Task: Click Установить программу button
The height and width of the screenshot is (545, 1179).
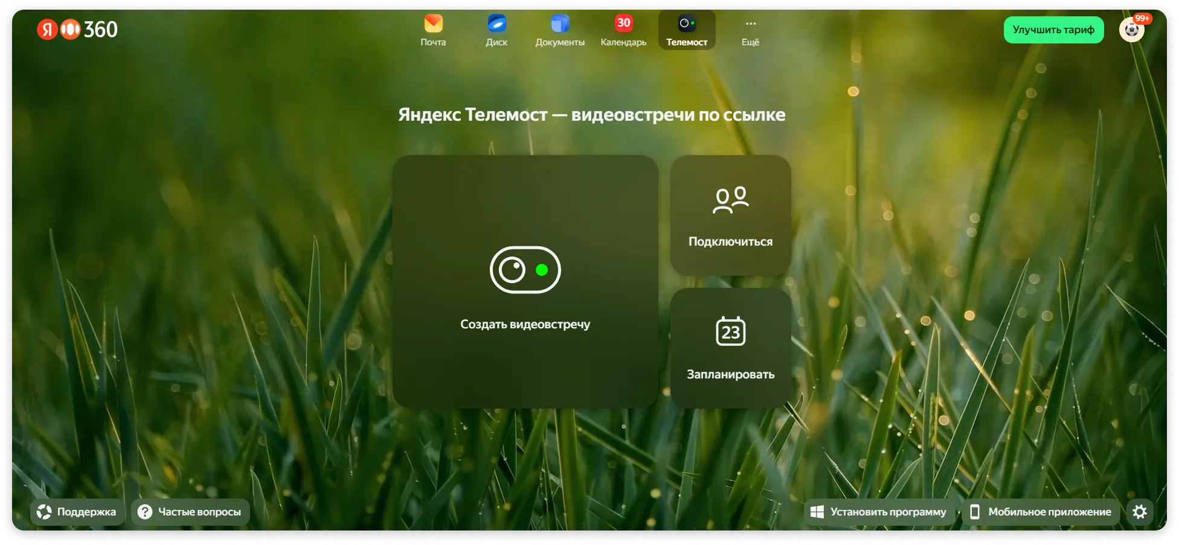Action: (x=879, y=512)
